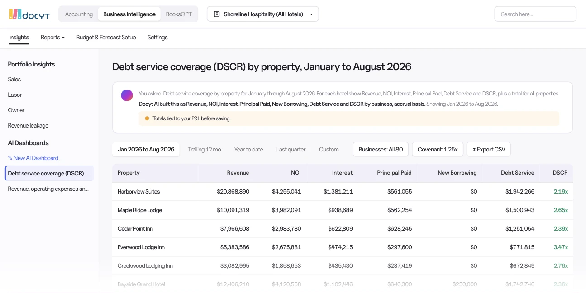
Task: Click Maple Ridge Lodge NOI $3,982,091
Action: pos(286,210)
